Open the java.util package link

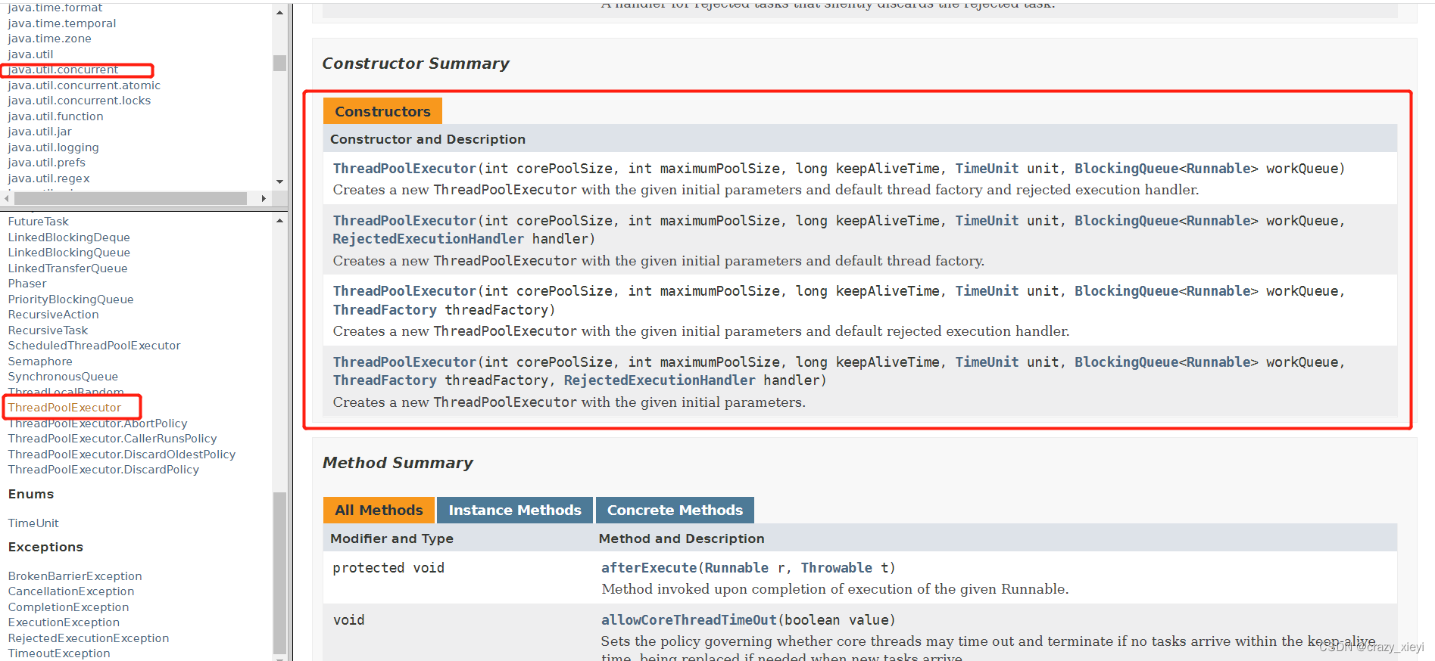pos(30,54)
